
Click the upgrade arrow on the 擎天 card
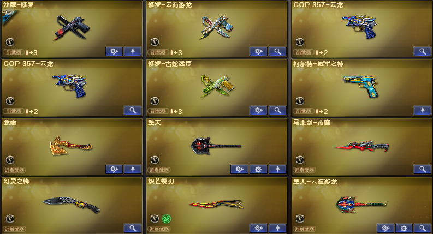pyautogui.click(x=277, y=170)
